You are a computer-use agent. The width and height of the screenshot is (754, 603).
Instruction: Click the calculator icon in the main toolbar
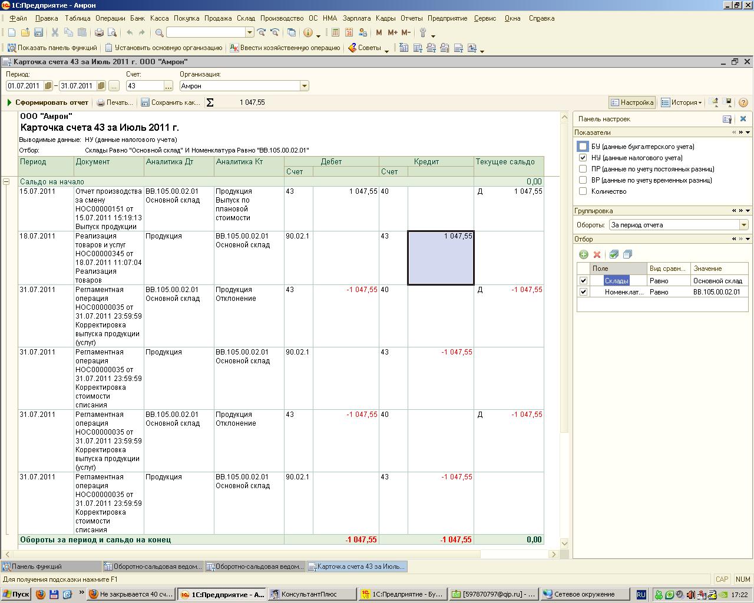[335, 33]
